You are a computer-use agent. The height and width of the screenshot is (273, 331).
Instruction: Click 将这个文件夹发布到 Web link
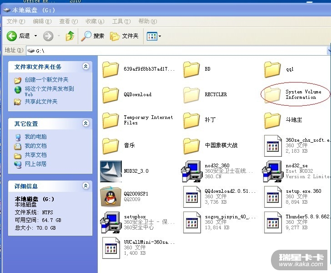click(x=49, y=91)
